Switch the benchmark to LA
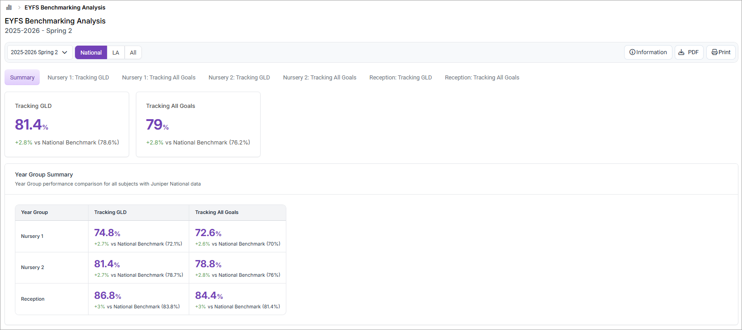The height and width of the screenshot is (330, 742). (116, 52)
